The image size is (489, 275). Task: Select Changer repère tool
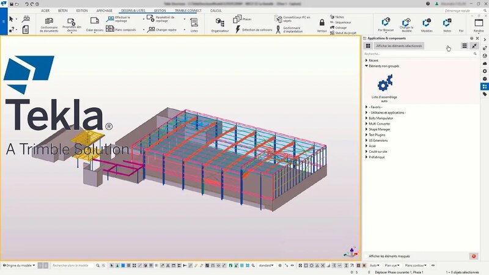(x=162, y=29)
